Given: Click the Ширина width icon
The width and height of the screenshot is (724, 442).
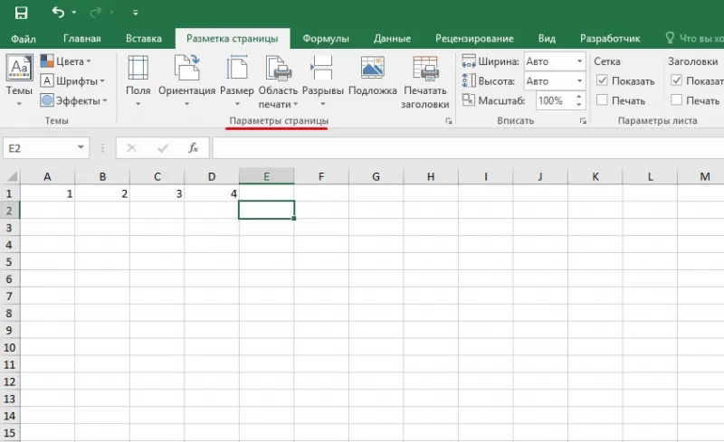Looking at the screenshot, I should coord(469,61).
